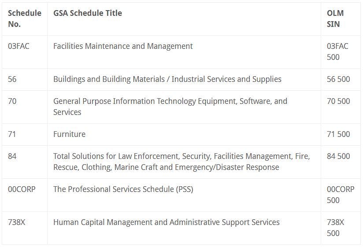The height and width of the screenshot is (247, 363).
Task: Click schedule number 70
Action: click(x=12, y=101)
